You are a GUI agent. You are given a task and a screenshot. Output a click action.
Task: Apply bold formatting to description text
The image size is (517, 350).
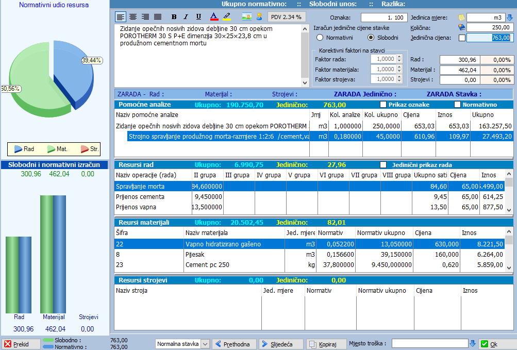(x=174, y=16)
